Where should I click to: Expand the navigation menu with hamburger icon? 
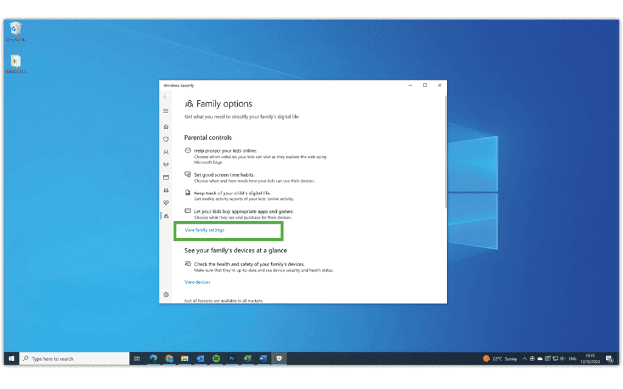pyautogui.click(x=165, y=111)
